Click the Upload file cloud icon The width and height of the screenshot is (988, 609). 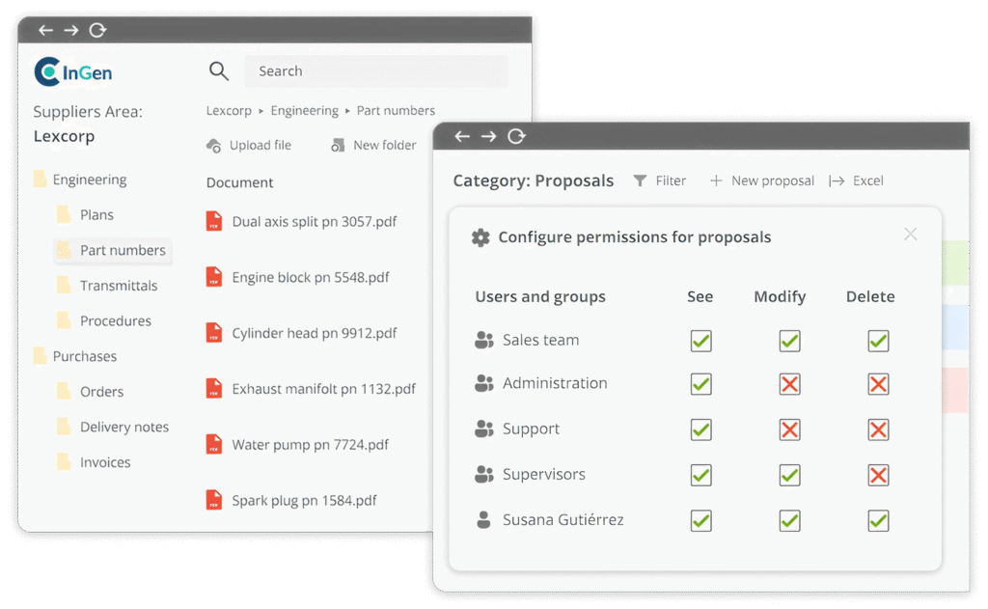pos(214,146)
